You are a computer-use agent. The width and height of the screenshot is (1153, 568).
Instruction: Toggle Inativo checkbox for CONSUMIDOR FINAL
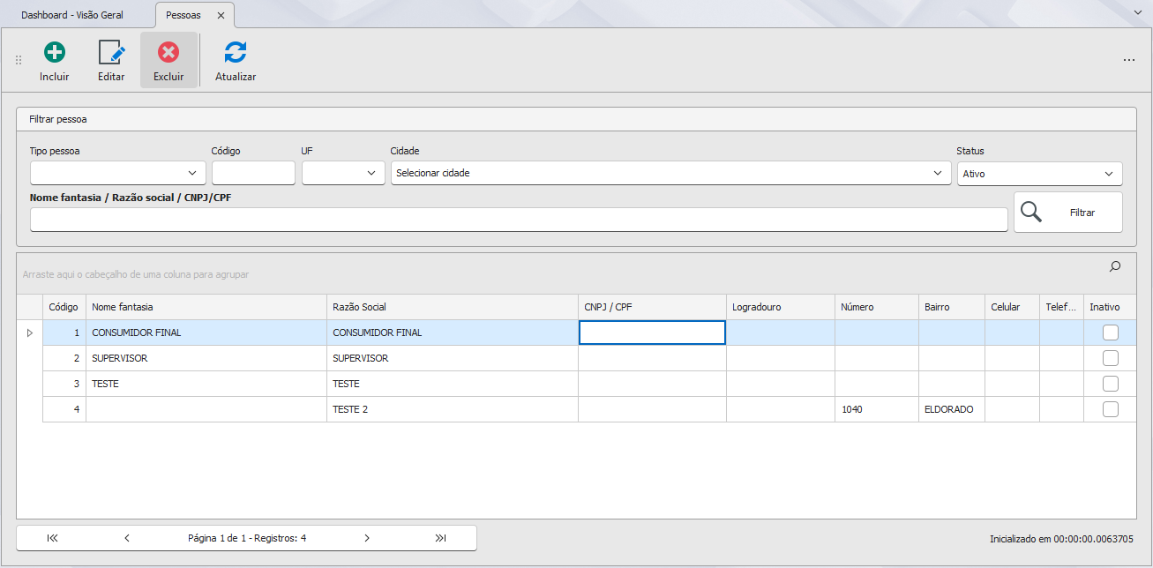click(1111, 333)
